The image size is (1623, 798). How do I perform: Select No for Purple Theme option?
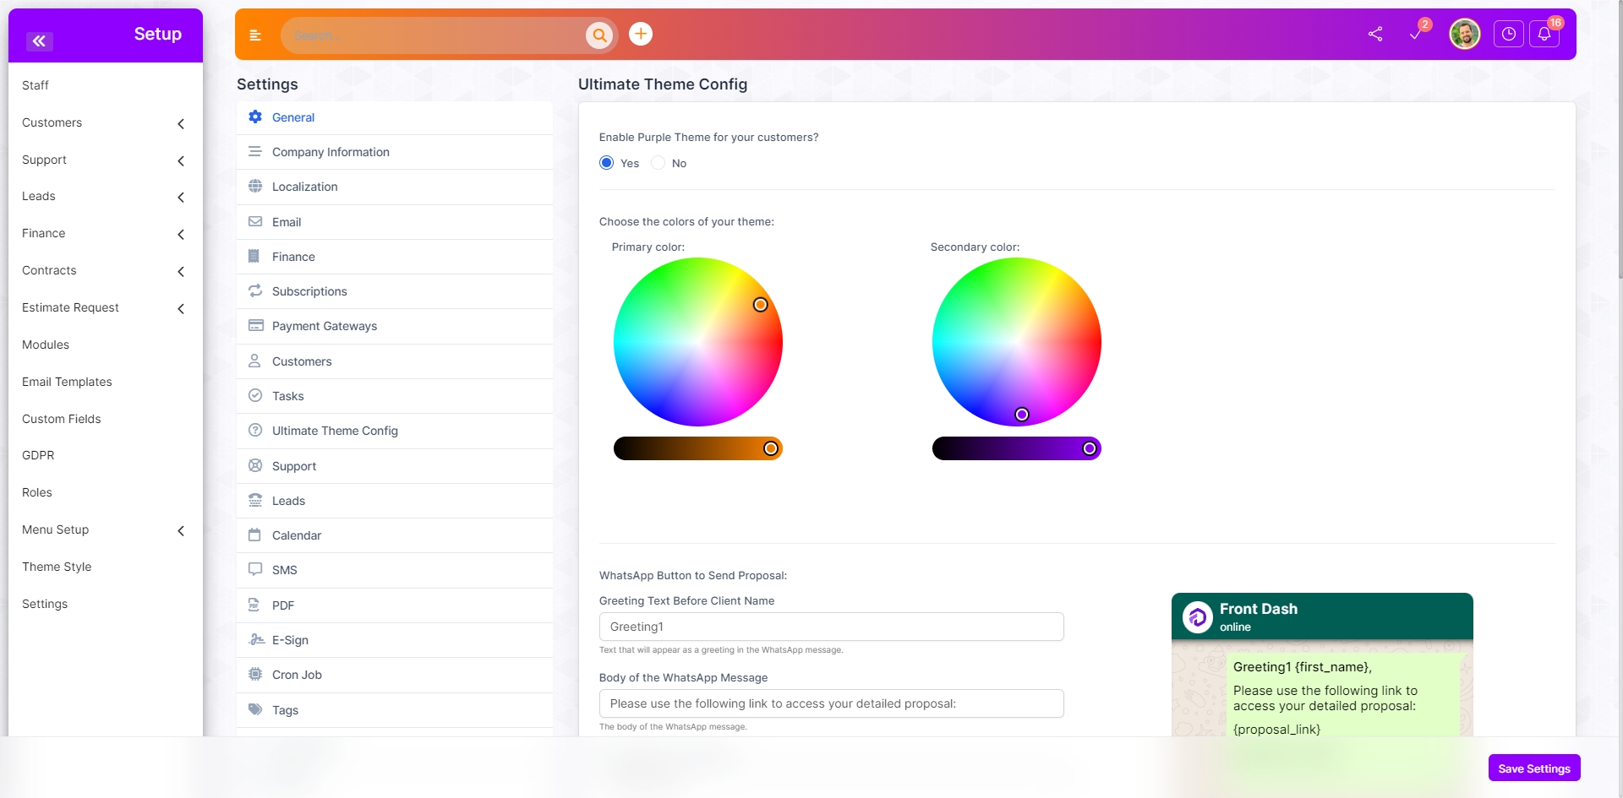[658, 162]
